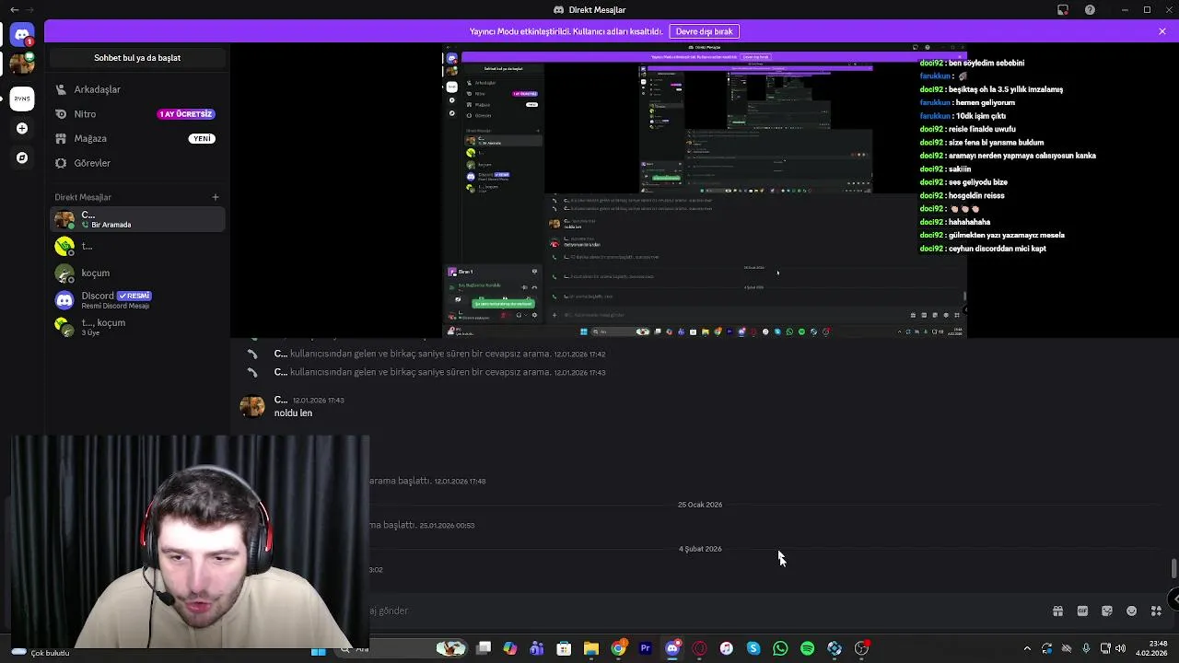
Task: Open Opera browser from taskbar
Action: [699, 649]
